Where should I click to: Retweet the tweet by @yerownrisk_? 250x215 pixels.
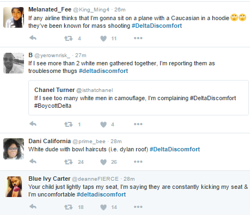tap(68, 124)
